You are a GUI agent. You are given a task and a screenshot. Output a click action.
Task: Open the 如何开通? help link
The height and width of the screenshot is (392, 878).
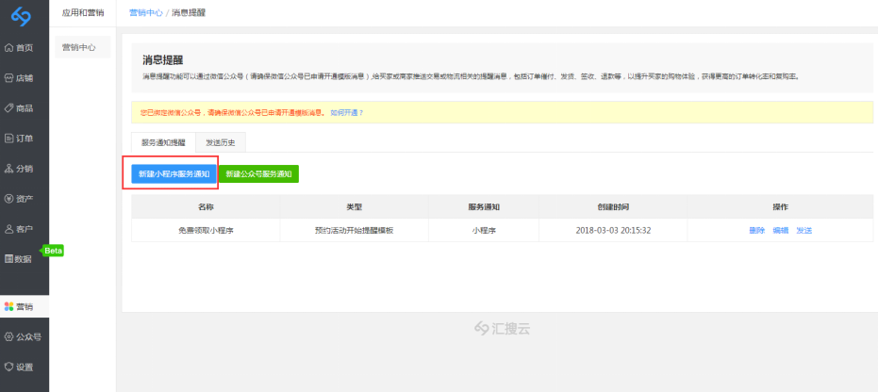pyautogui.click(x=346, y=112)
